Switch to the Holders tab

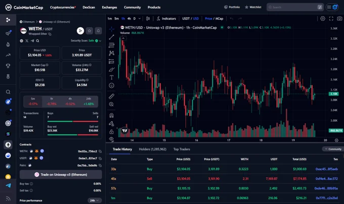[153, 149]
